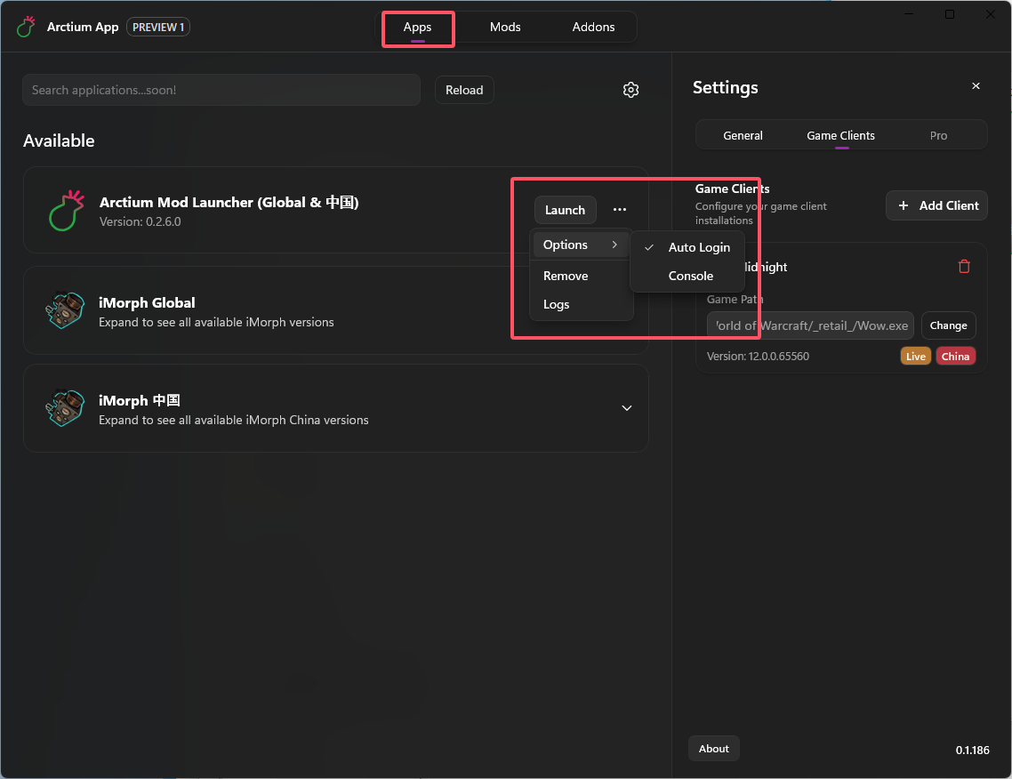Screen dimensions: 1012x779
Task: Select the General settings tab
Action: tap(743, 135)
